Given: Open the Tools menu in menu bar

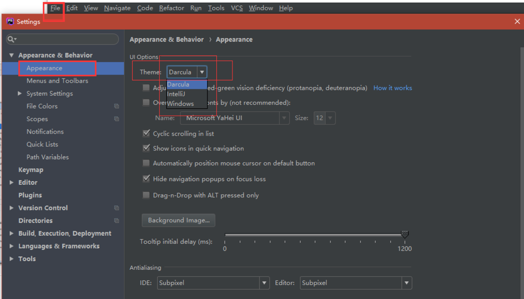Looking at the screenshot, I should pyautogui.click(x=216, y=8).
